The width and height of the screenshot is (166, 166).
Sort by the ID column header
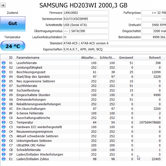tap(11, 58)
